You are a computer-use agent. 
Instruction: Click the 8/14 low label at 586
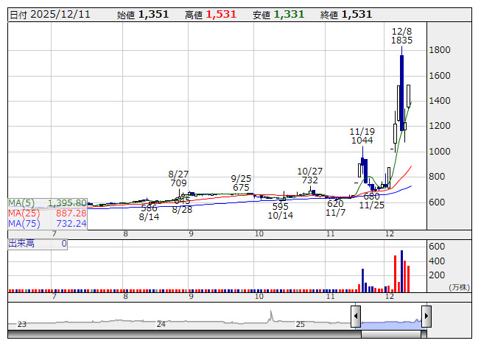point(150,213)
